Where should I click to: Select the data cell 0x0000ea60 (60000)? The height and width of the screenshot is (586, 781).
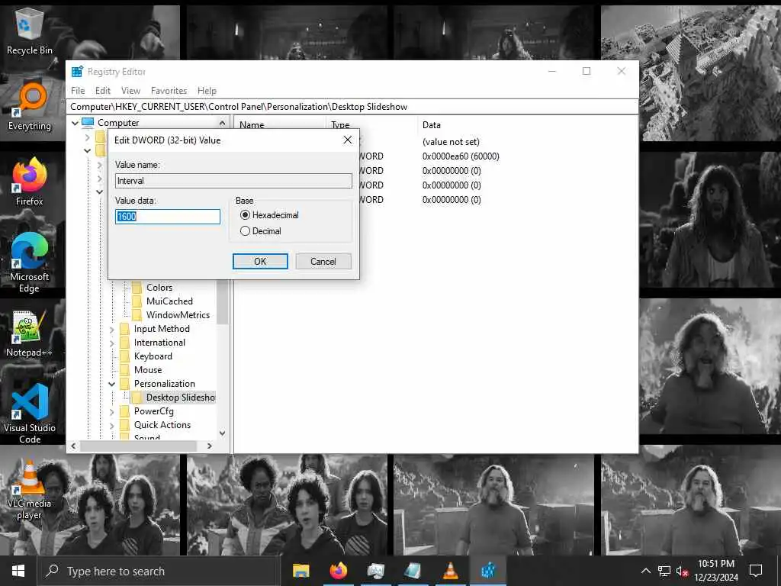coord(461,156)
